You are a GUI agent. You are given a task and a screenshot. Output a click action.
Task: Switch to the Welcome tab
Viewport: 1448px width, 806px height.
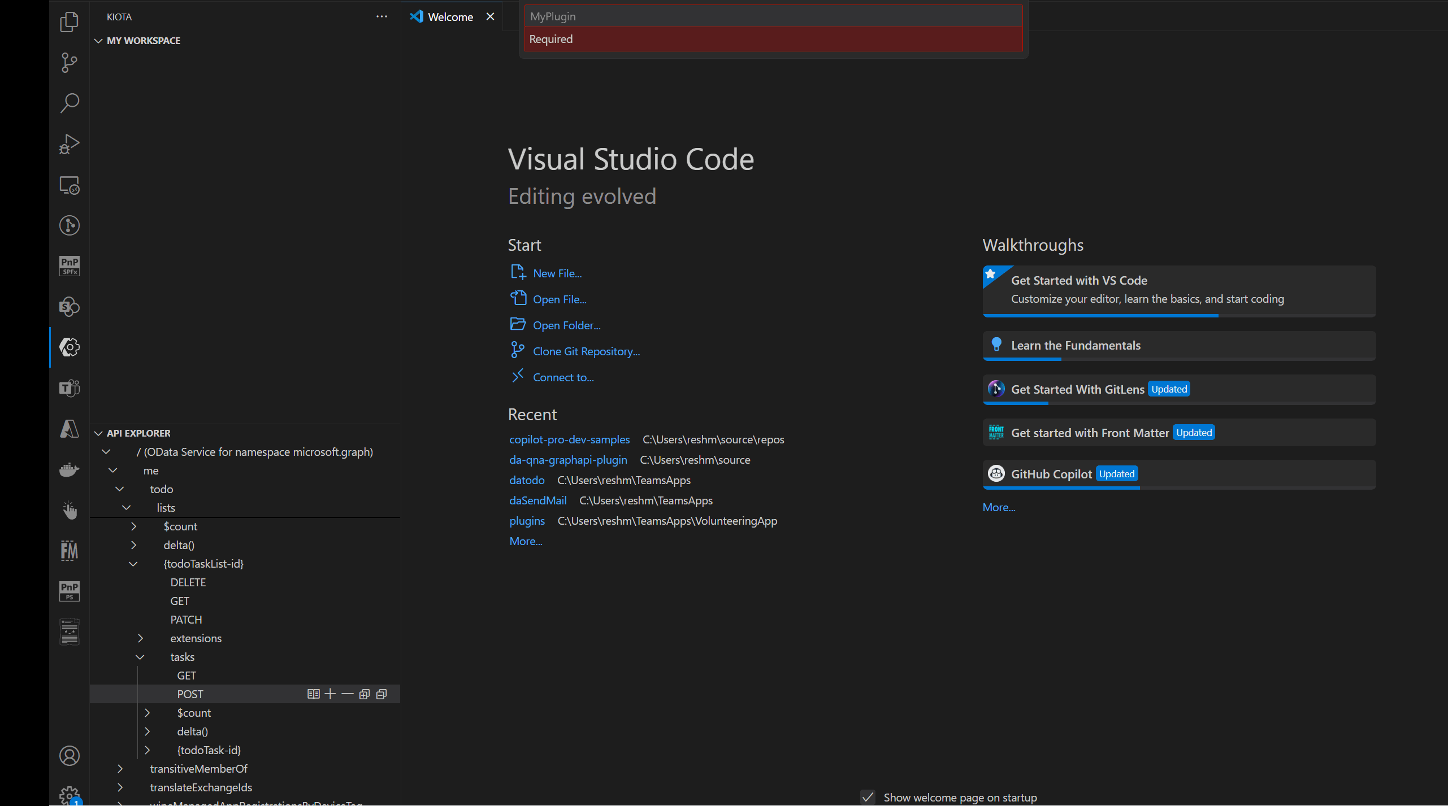tap(450, 16)
